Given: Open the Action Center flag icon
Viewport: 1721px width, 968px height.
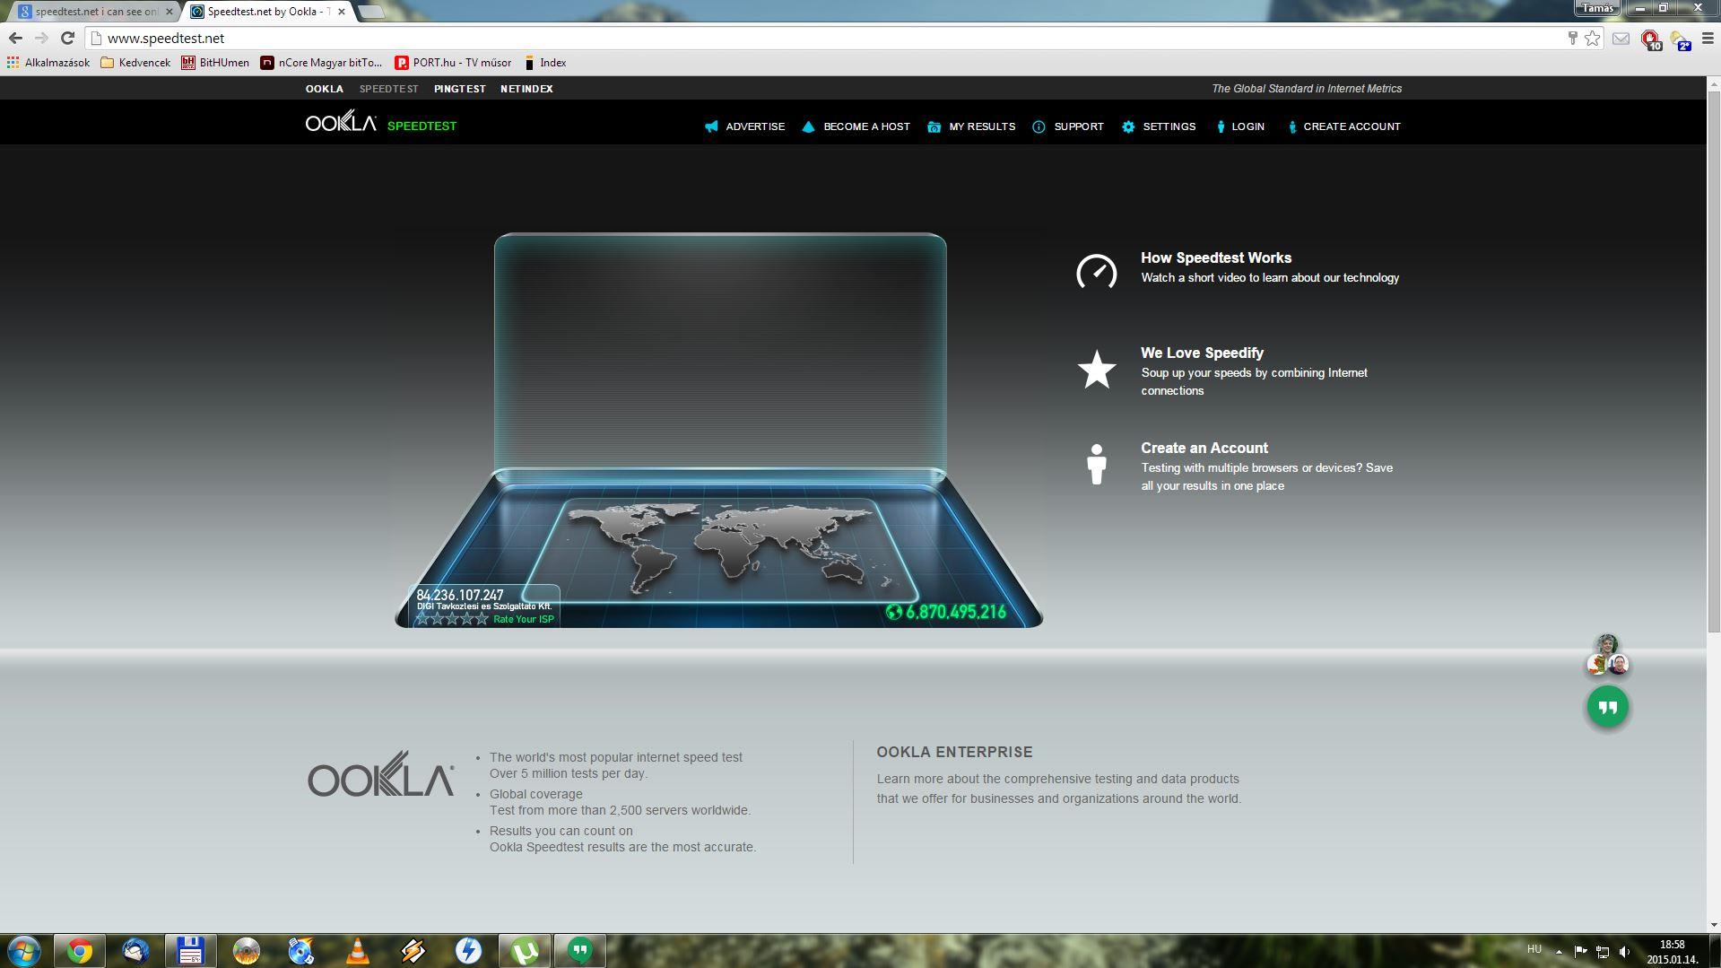Looking at the screenshot, I should [1580, 951].
